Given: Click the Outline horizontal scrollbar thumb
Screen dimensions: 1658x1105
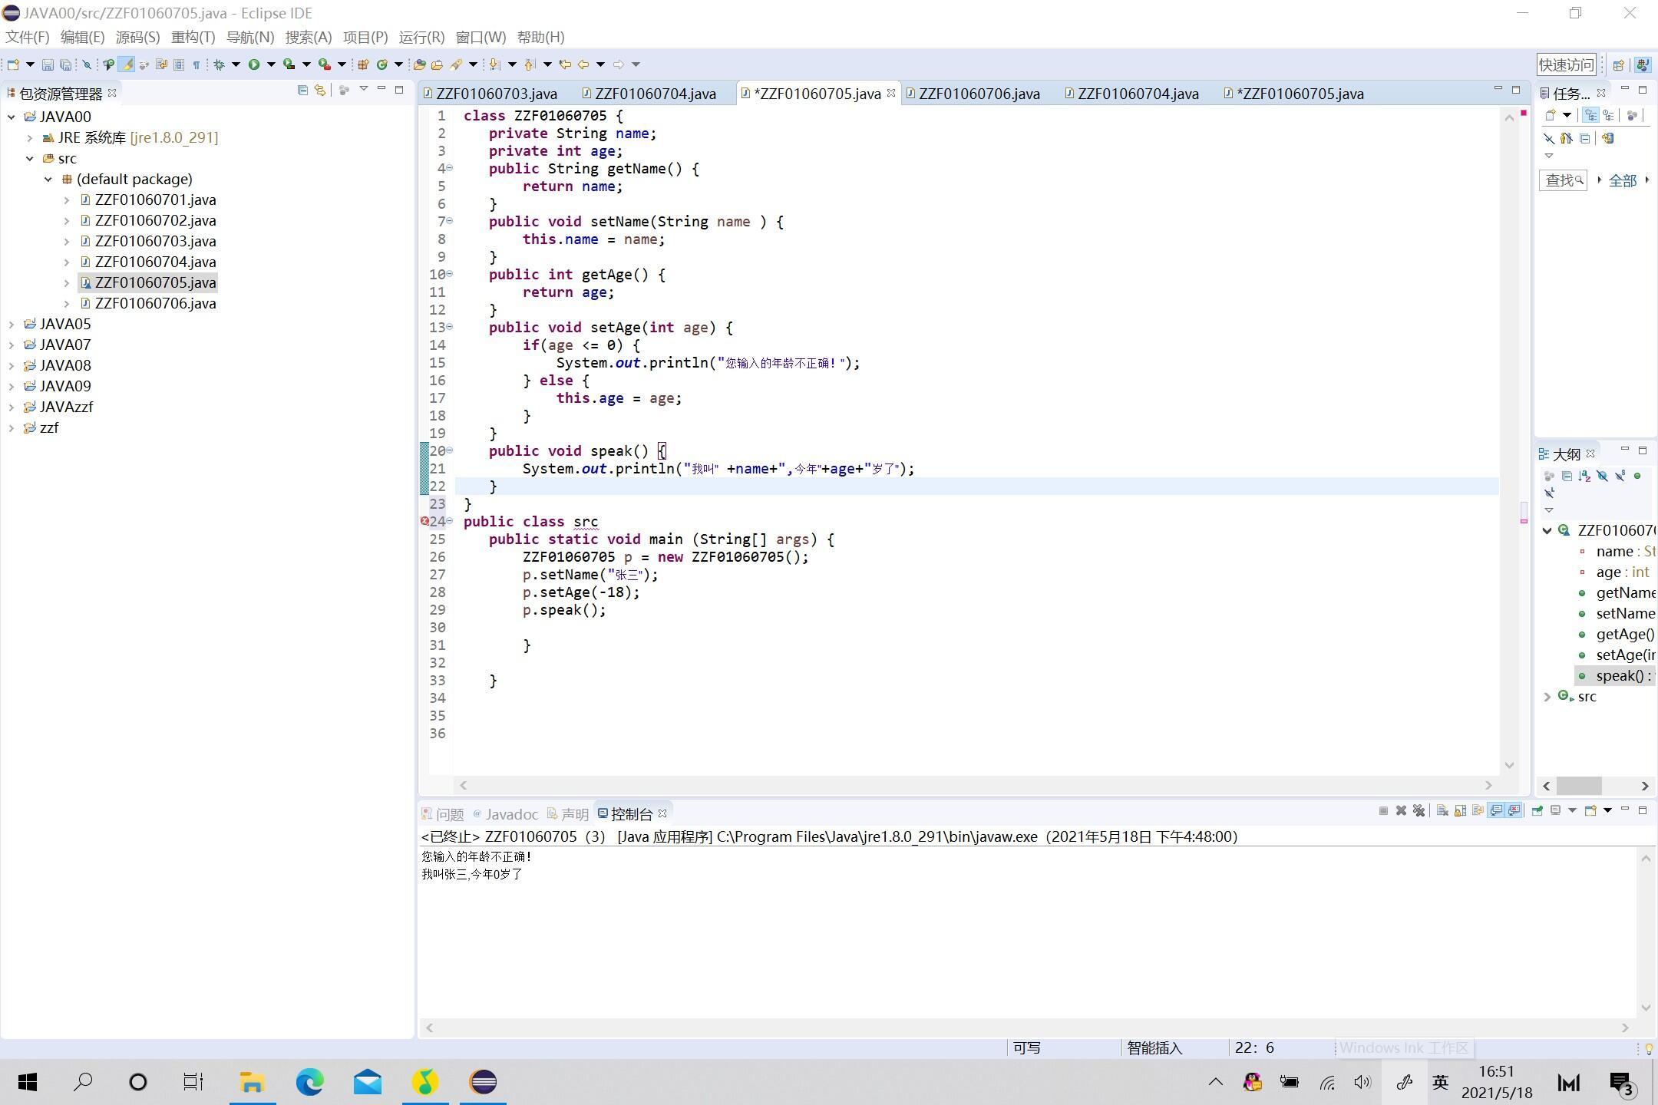Looking at the screenshot, I should click(x=1579, y=786).
